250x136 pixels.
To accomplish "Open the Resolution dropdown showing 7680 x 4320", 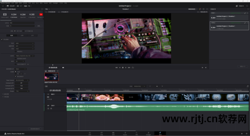I will click(x=25, y=56).
